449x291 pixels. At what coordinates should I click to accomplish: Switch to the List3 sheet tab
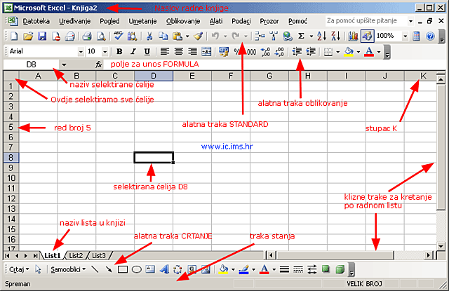[99, 255]
